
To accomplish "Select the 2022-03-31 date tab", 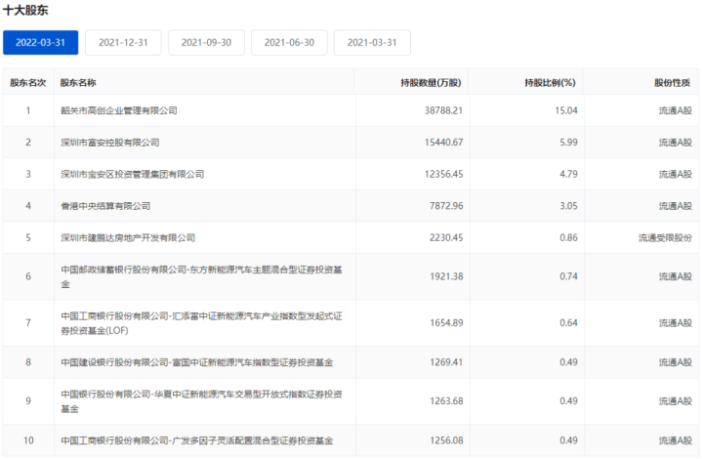I will [40, 43].
